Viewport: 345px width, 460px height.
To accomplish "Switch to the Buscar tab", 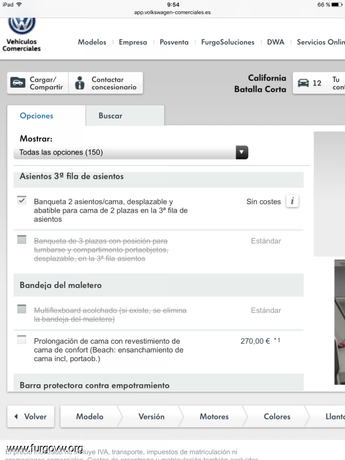I will point(125,116).
